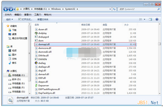Click the Dxpserver program icon
Image resolution: width=163 pixels, height=107 pixels.
point(36,85)
